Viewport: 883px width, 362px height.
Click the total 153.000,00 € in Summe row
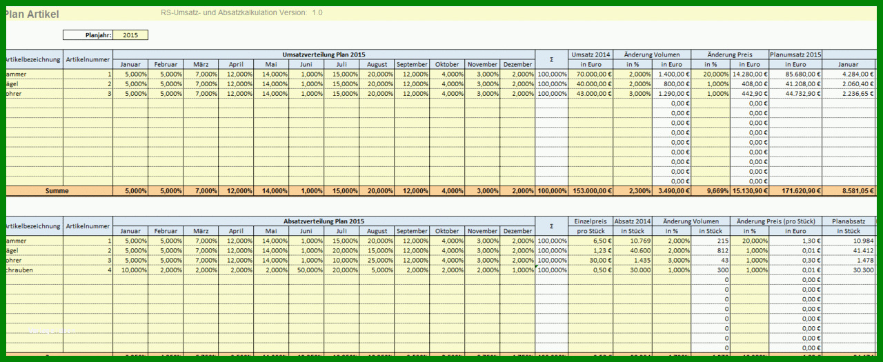(x=591, y=190)
